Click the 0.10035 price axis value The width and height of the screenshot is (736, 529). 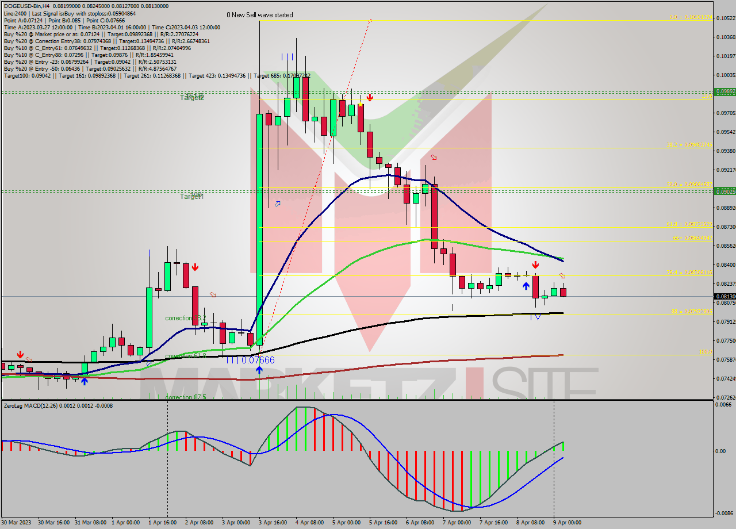[726, 75]
